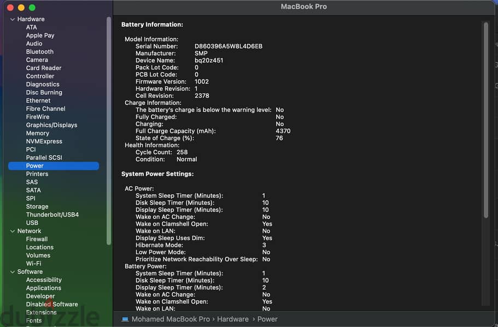The height and width of the screenshot is (327, 498).
Task: Click the Hardware category label
Action: pyautogui.click(x=31, y=19)
